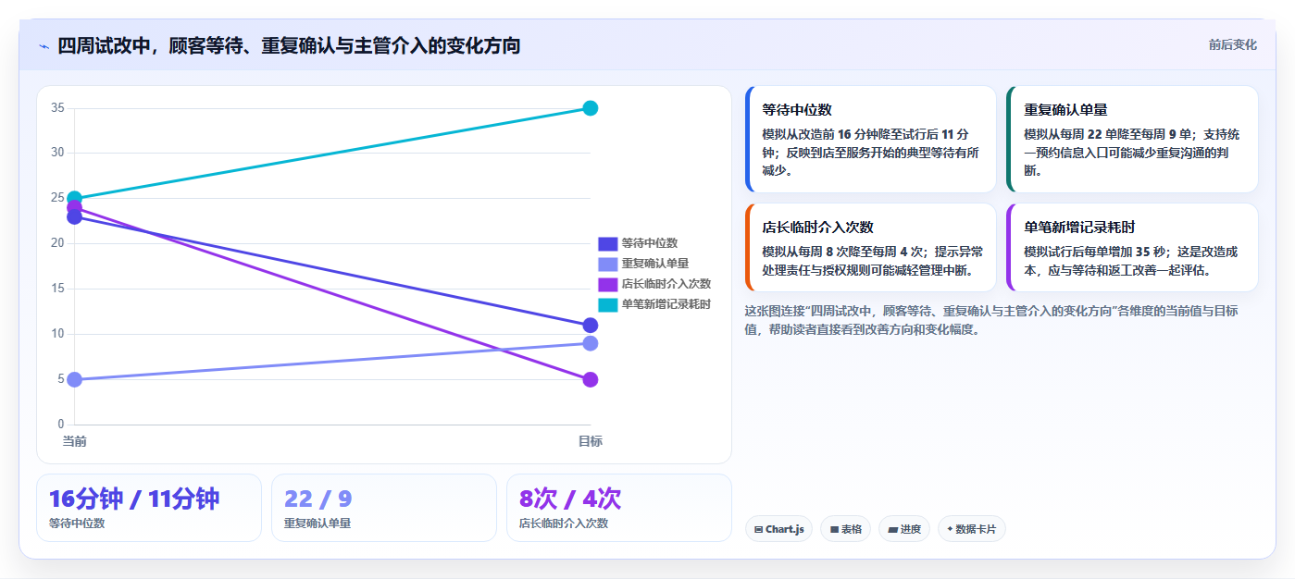1295x579 pixels.
Task: Click legend label 店长临时介入次数
Action: 666,284
